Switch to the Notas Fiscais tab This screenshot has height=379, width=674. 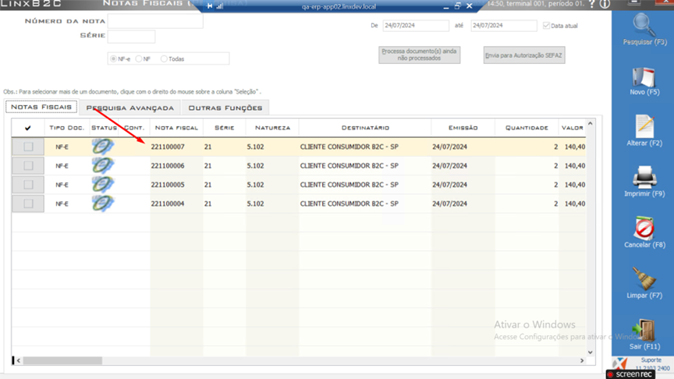click(41, 107)
